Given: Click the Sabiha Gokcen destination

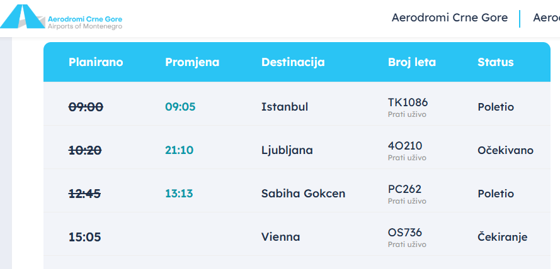Looking at the screenshot, I should coord(303,194).
